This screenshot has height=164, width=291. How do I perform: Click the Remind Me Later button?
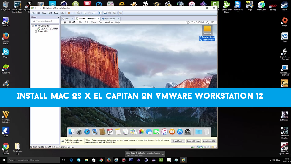(x=193, y=141)
